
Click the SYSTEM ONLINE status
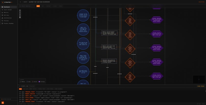coord(6,99)
